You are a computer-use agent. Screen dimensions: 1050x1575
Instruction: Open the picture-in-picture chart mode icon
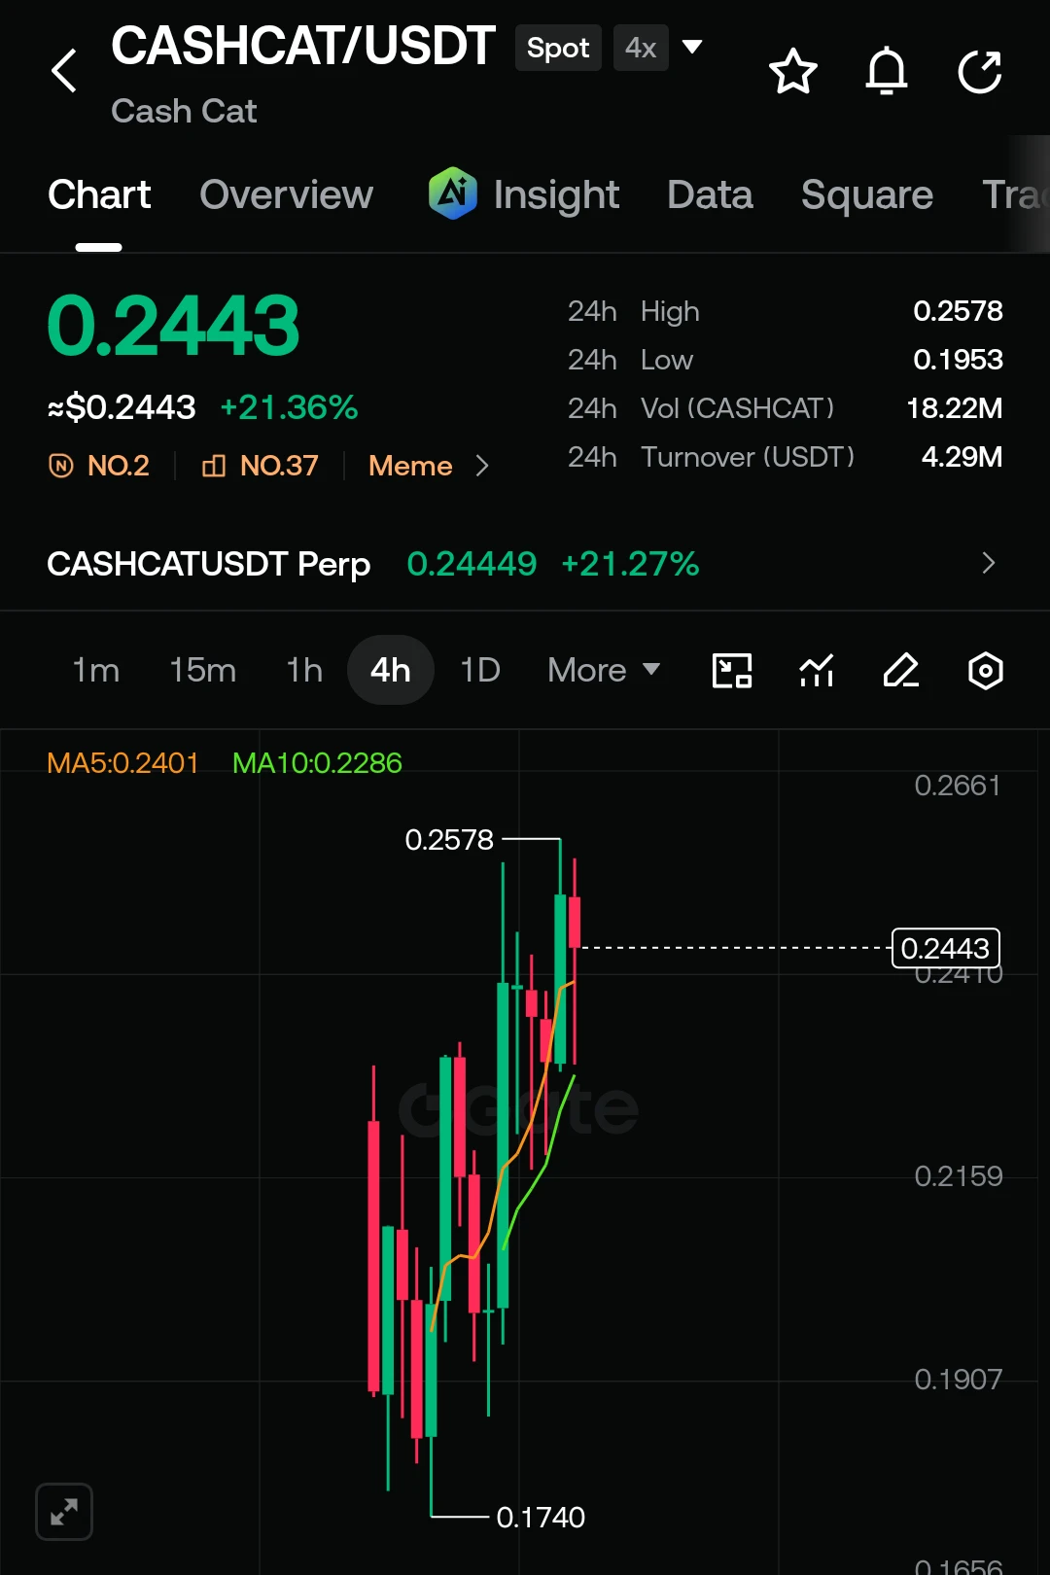tap(732, 671)
